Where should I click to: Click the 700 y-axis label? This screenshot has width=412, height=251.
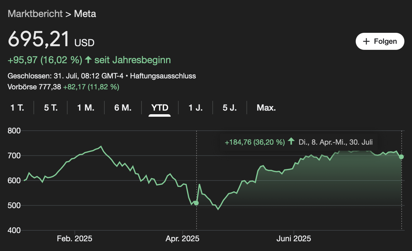tap(14, 156)
